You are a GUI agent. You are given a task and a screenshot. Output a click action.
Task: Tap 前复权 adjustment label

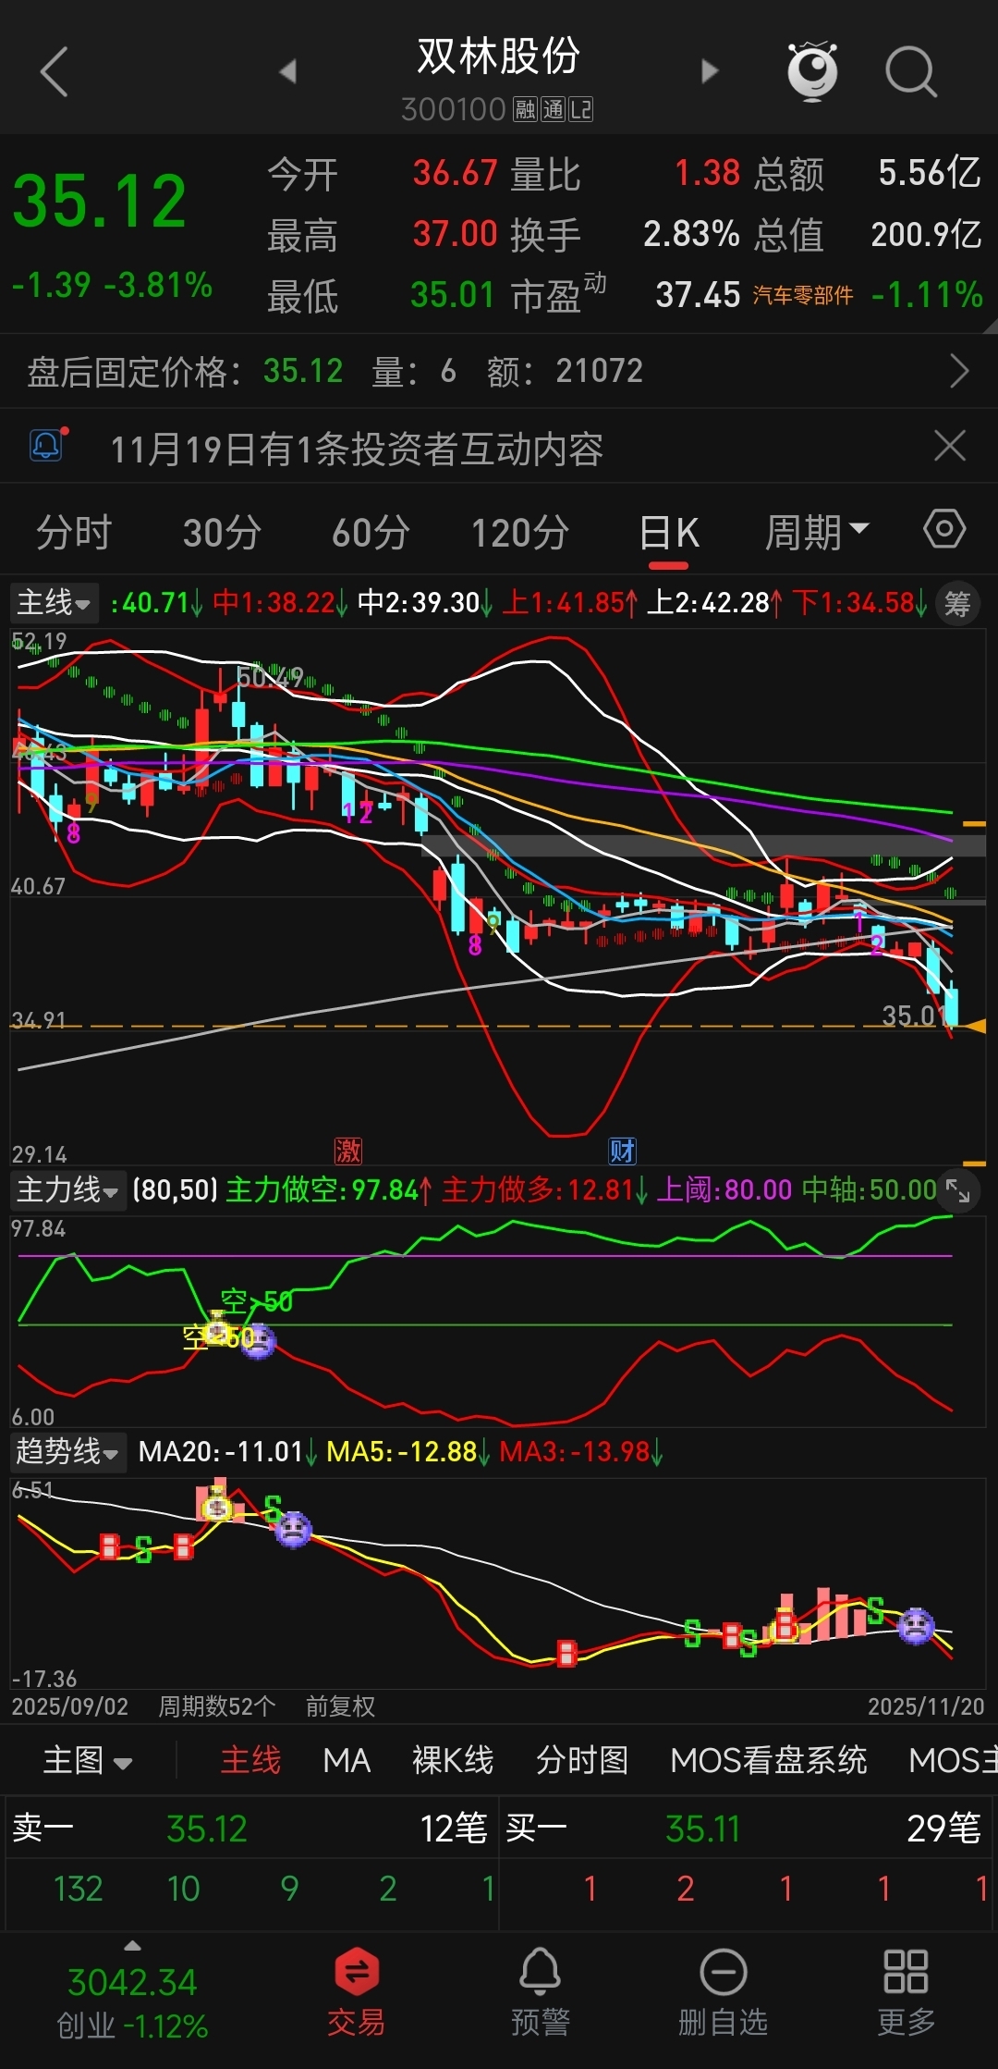coord(340,1706)
